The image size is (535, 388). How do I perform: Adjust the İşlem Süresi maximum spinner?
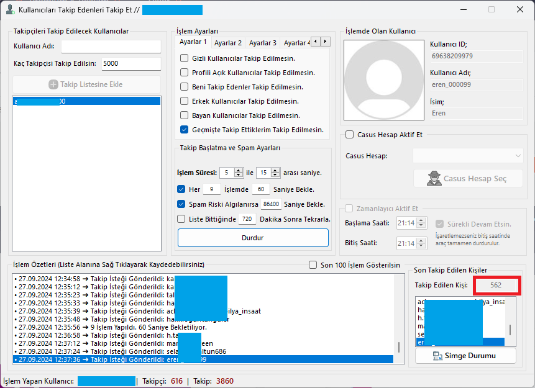coord(275,173)
